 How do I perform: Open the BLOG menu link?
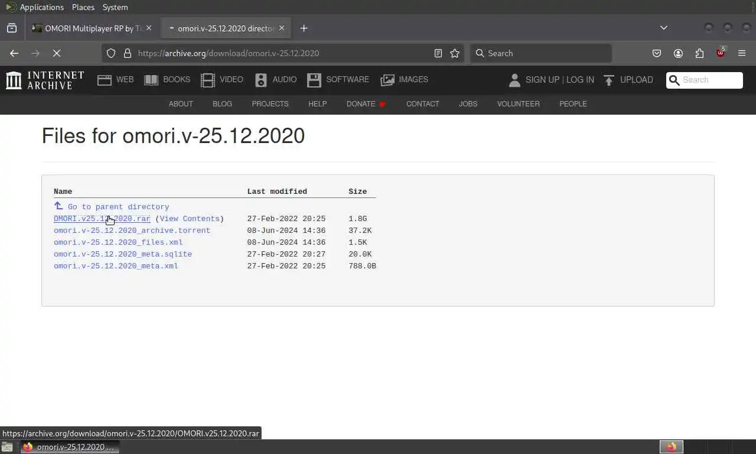[x=222, y=103]
